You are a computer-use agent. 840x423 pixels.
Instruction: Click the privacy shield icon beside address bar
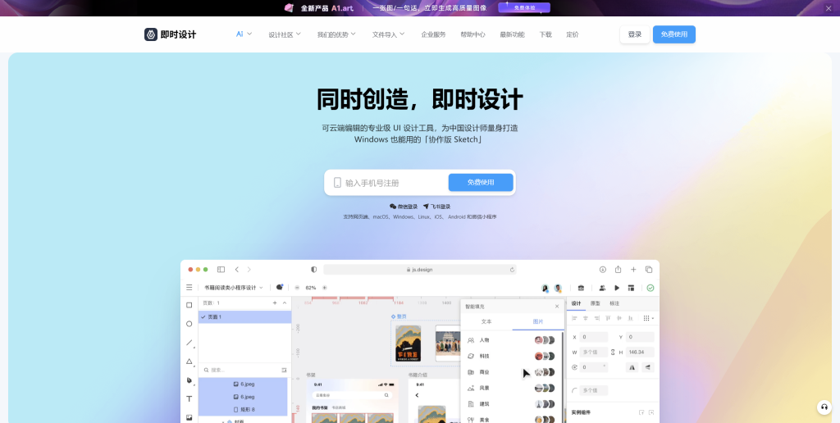coord(314,270)
